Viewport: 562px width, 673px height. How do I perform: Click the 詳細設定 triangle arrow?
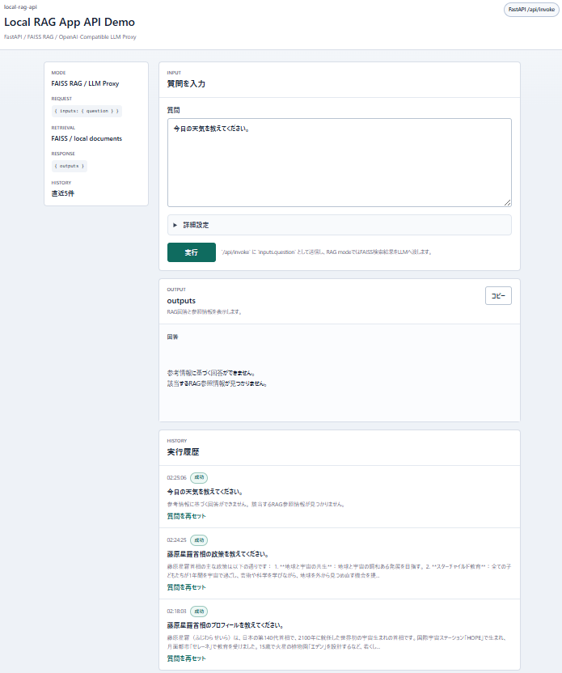coord(175,225)
